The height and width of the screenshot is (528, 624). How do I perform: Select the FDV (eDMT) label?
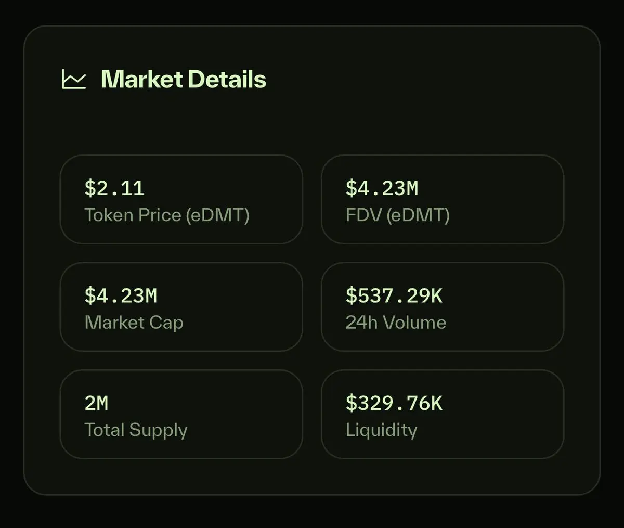pyautogui.click(x=398, y=215)
